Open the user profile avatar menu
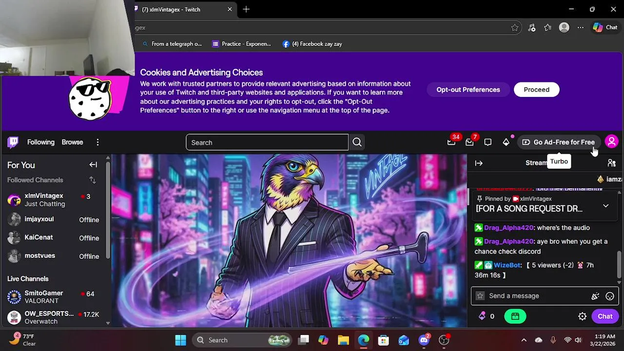This screenshot has height=351, width=624. tap(611, 142)
